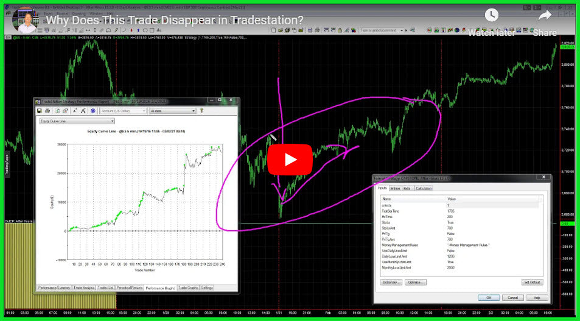Screen dimensions: 580x321
Task: Click the UseDailyLossLimit value False
Action: (450, 251)
